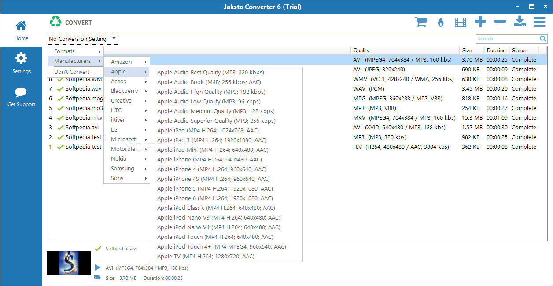Viewport: 553px width, 286px height.
Task: Play the Softpedia2.avi preview
Action: point(97,268)
